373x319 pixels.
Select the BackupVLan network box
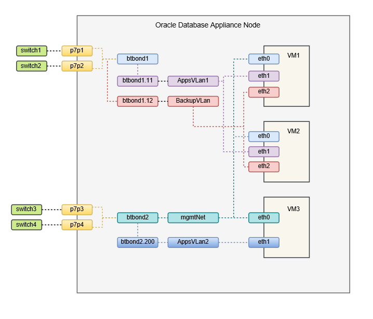tap(193, 101)
